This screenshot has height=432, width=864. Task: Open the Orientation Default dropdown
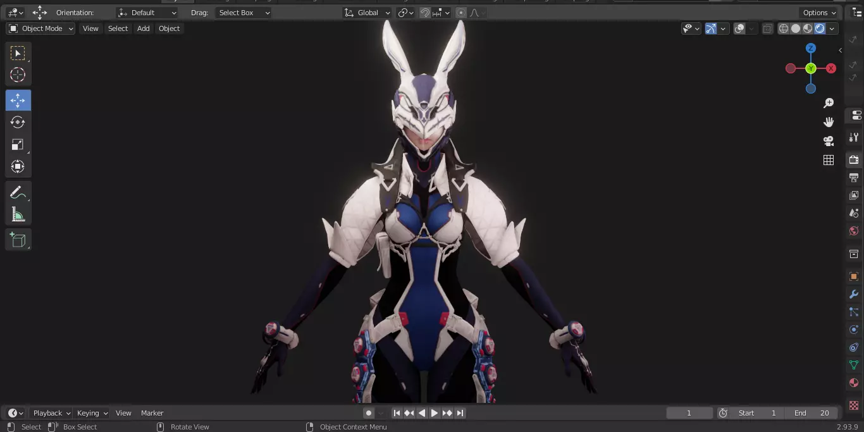tap(147, 13)
